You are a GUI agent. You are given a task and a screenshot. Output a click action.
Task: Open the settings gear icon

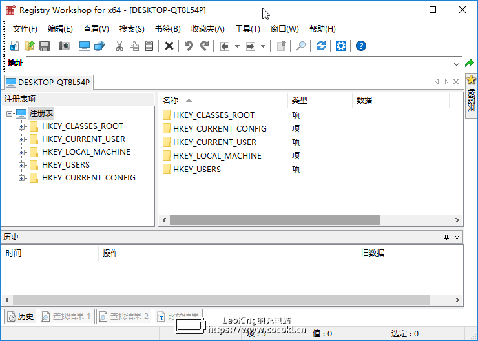click(341, 46)
